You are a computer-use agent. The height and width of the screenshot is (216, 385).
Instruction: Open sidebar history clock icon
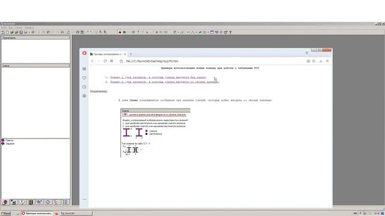84,87
